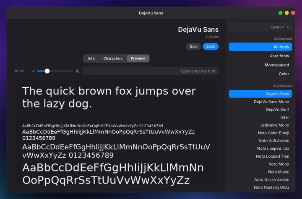The width and height of the screenshot is (302, 199).
Task: Click the '213 families' count label
Action: tap(282, 86)
